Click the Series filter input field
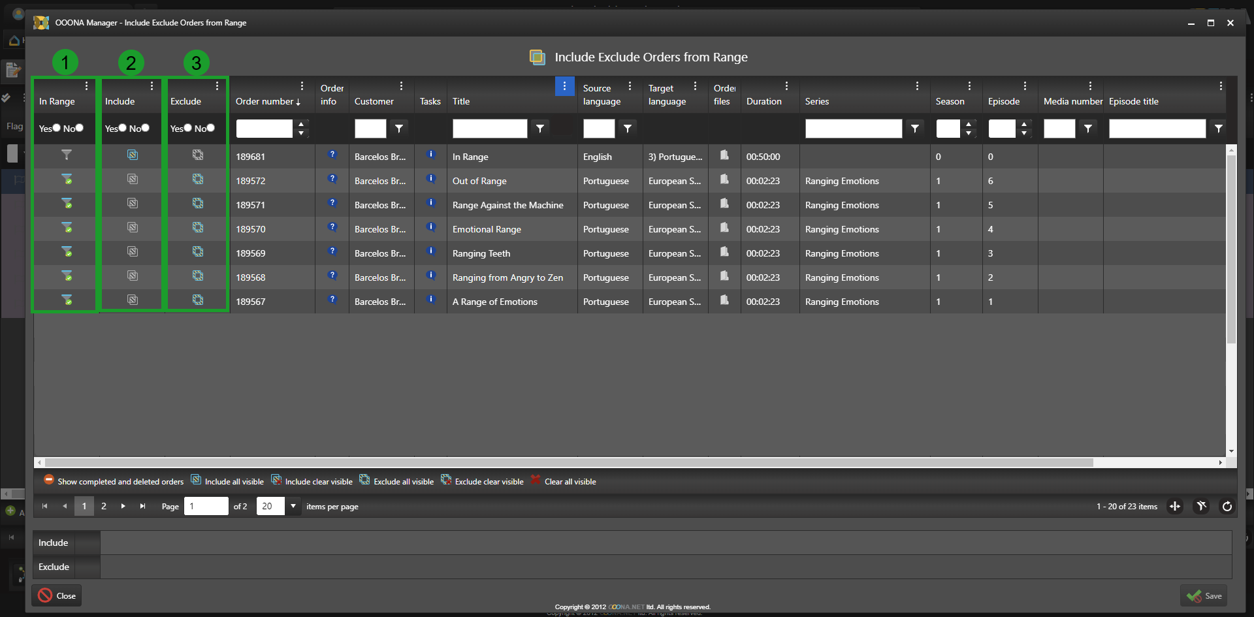1254x617 pixels. 853,129
